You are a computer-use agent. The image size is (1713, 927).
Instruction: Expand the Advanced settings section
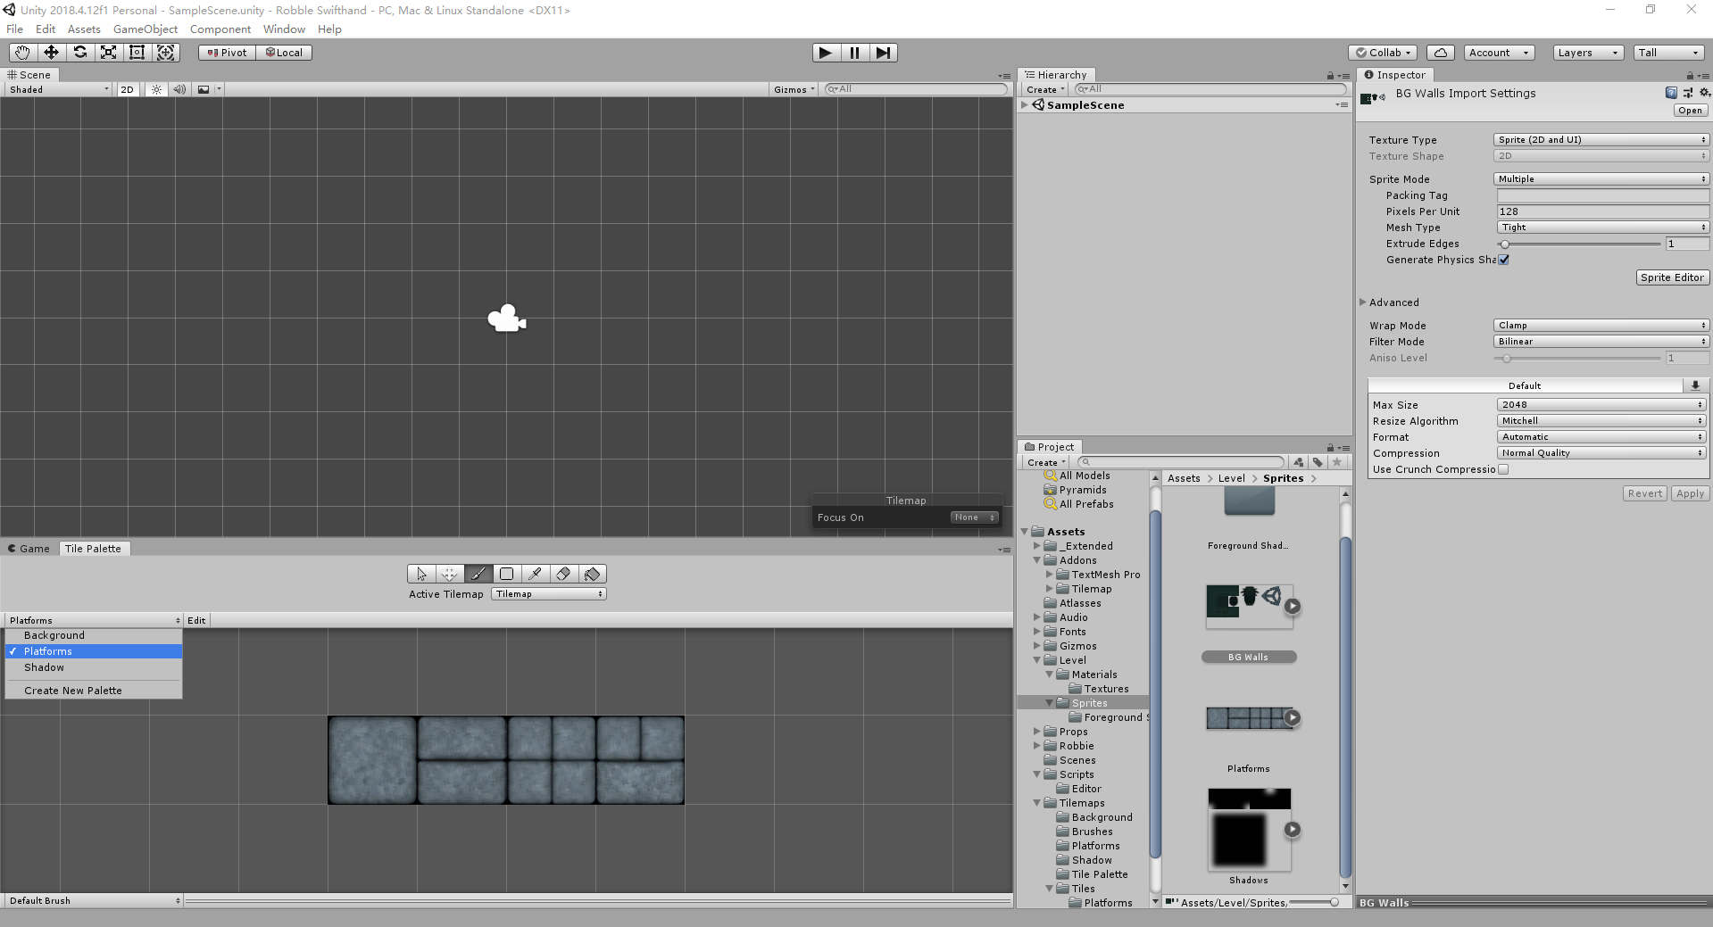(x=1389, y=302)
